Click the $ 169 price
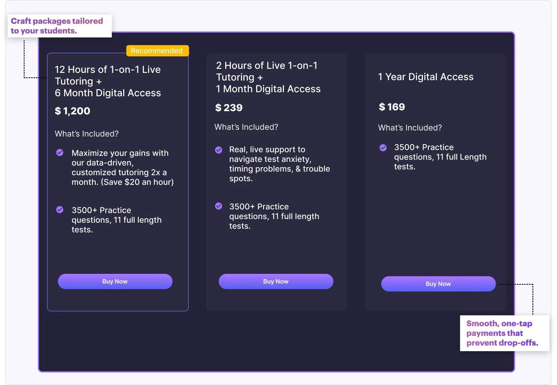Viewport: 557px width, 385px height. click(392, 107)
